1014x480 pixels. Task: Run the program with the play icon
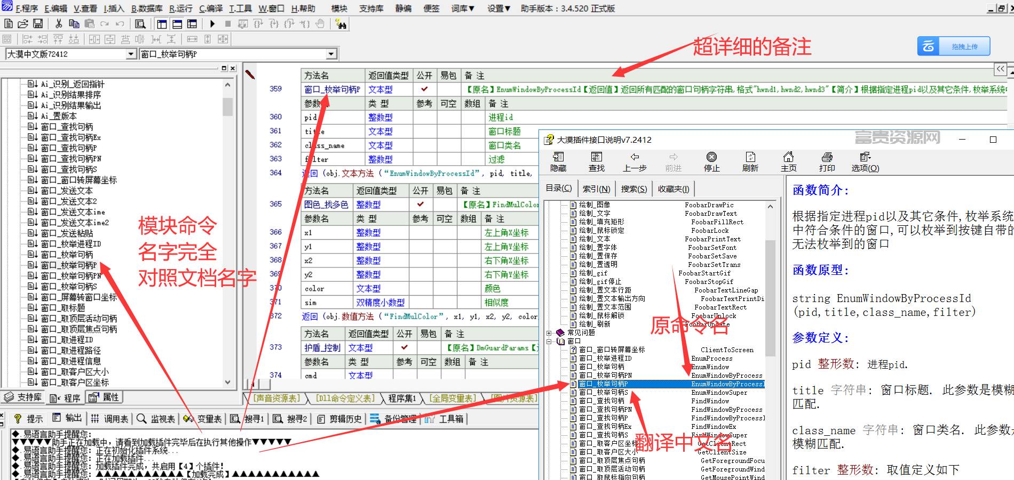click(212, 24)
